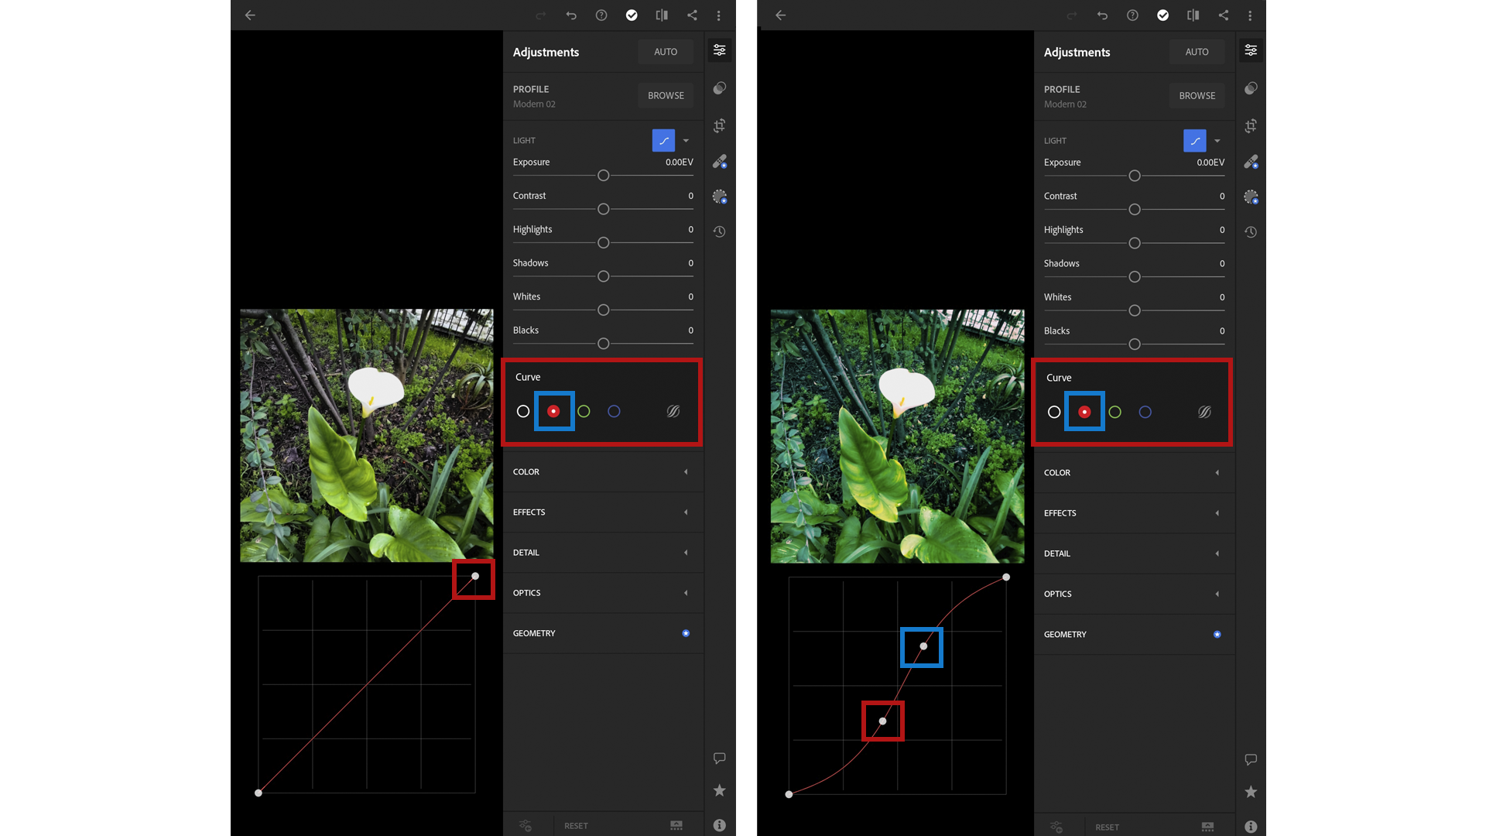Screen dimensions: 1486x836
Task: Expand OPTICS section in right screen
Action: point(1134,594)
